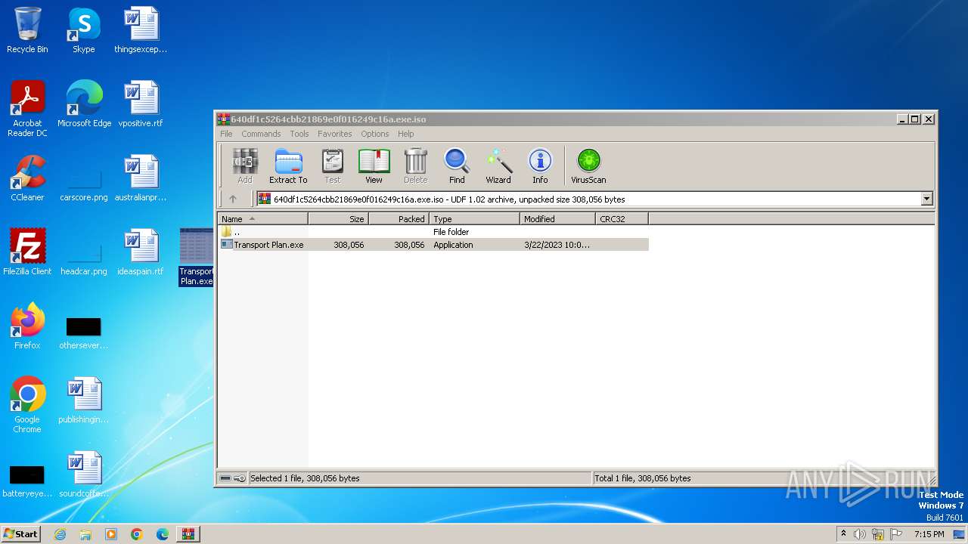The width and height of the screenshot is (968, 544).
Task: Select the thingsexcep desktop document
Action: click(141, 30)
